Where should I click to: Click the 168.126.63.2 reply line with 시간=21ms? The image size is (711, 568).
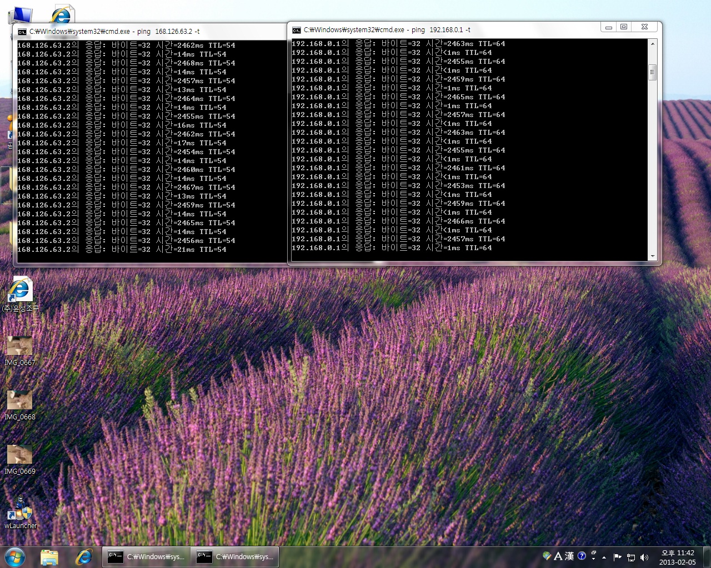[x=122, y=250]
